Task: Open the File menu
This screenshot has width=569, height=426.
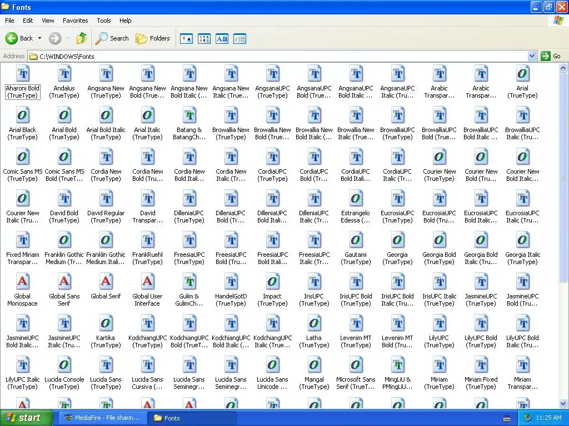Action: pos(9,21)
